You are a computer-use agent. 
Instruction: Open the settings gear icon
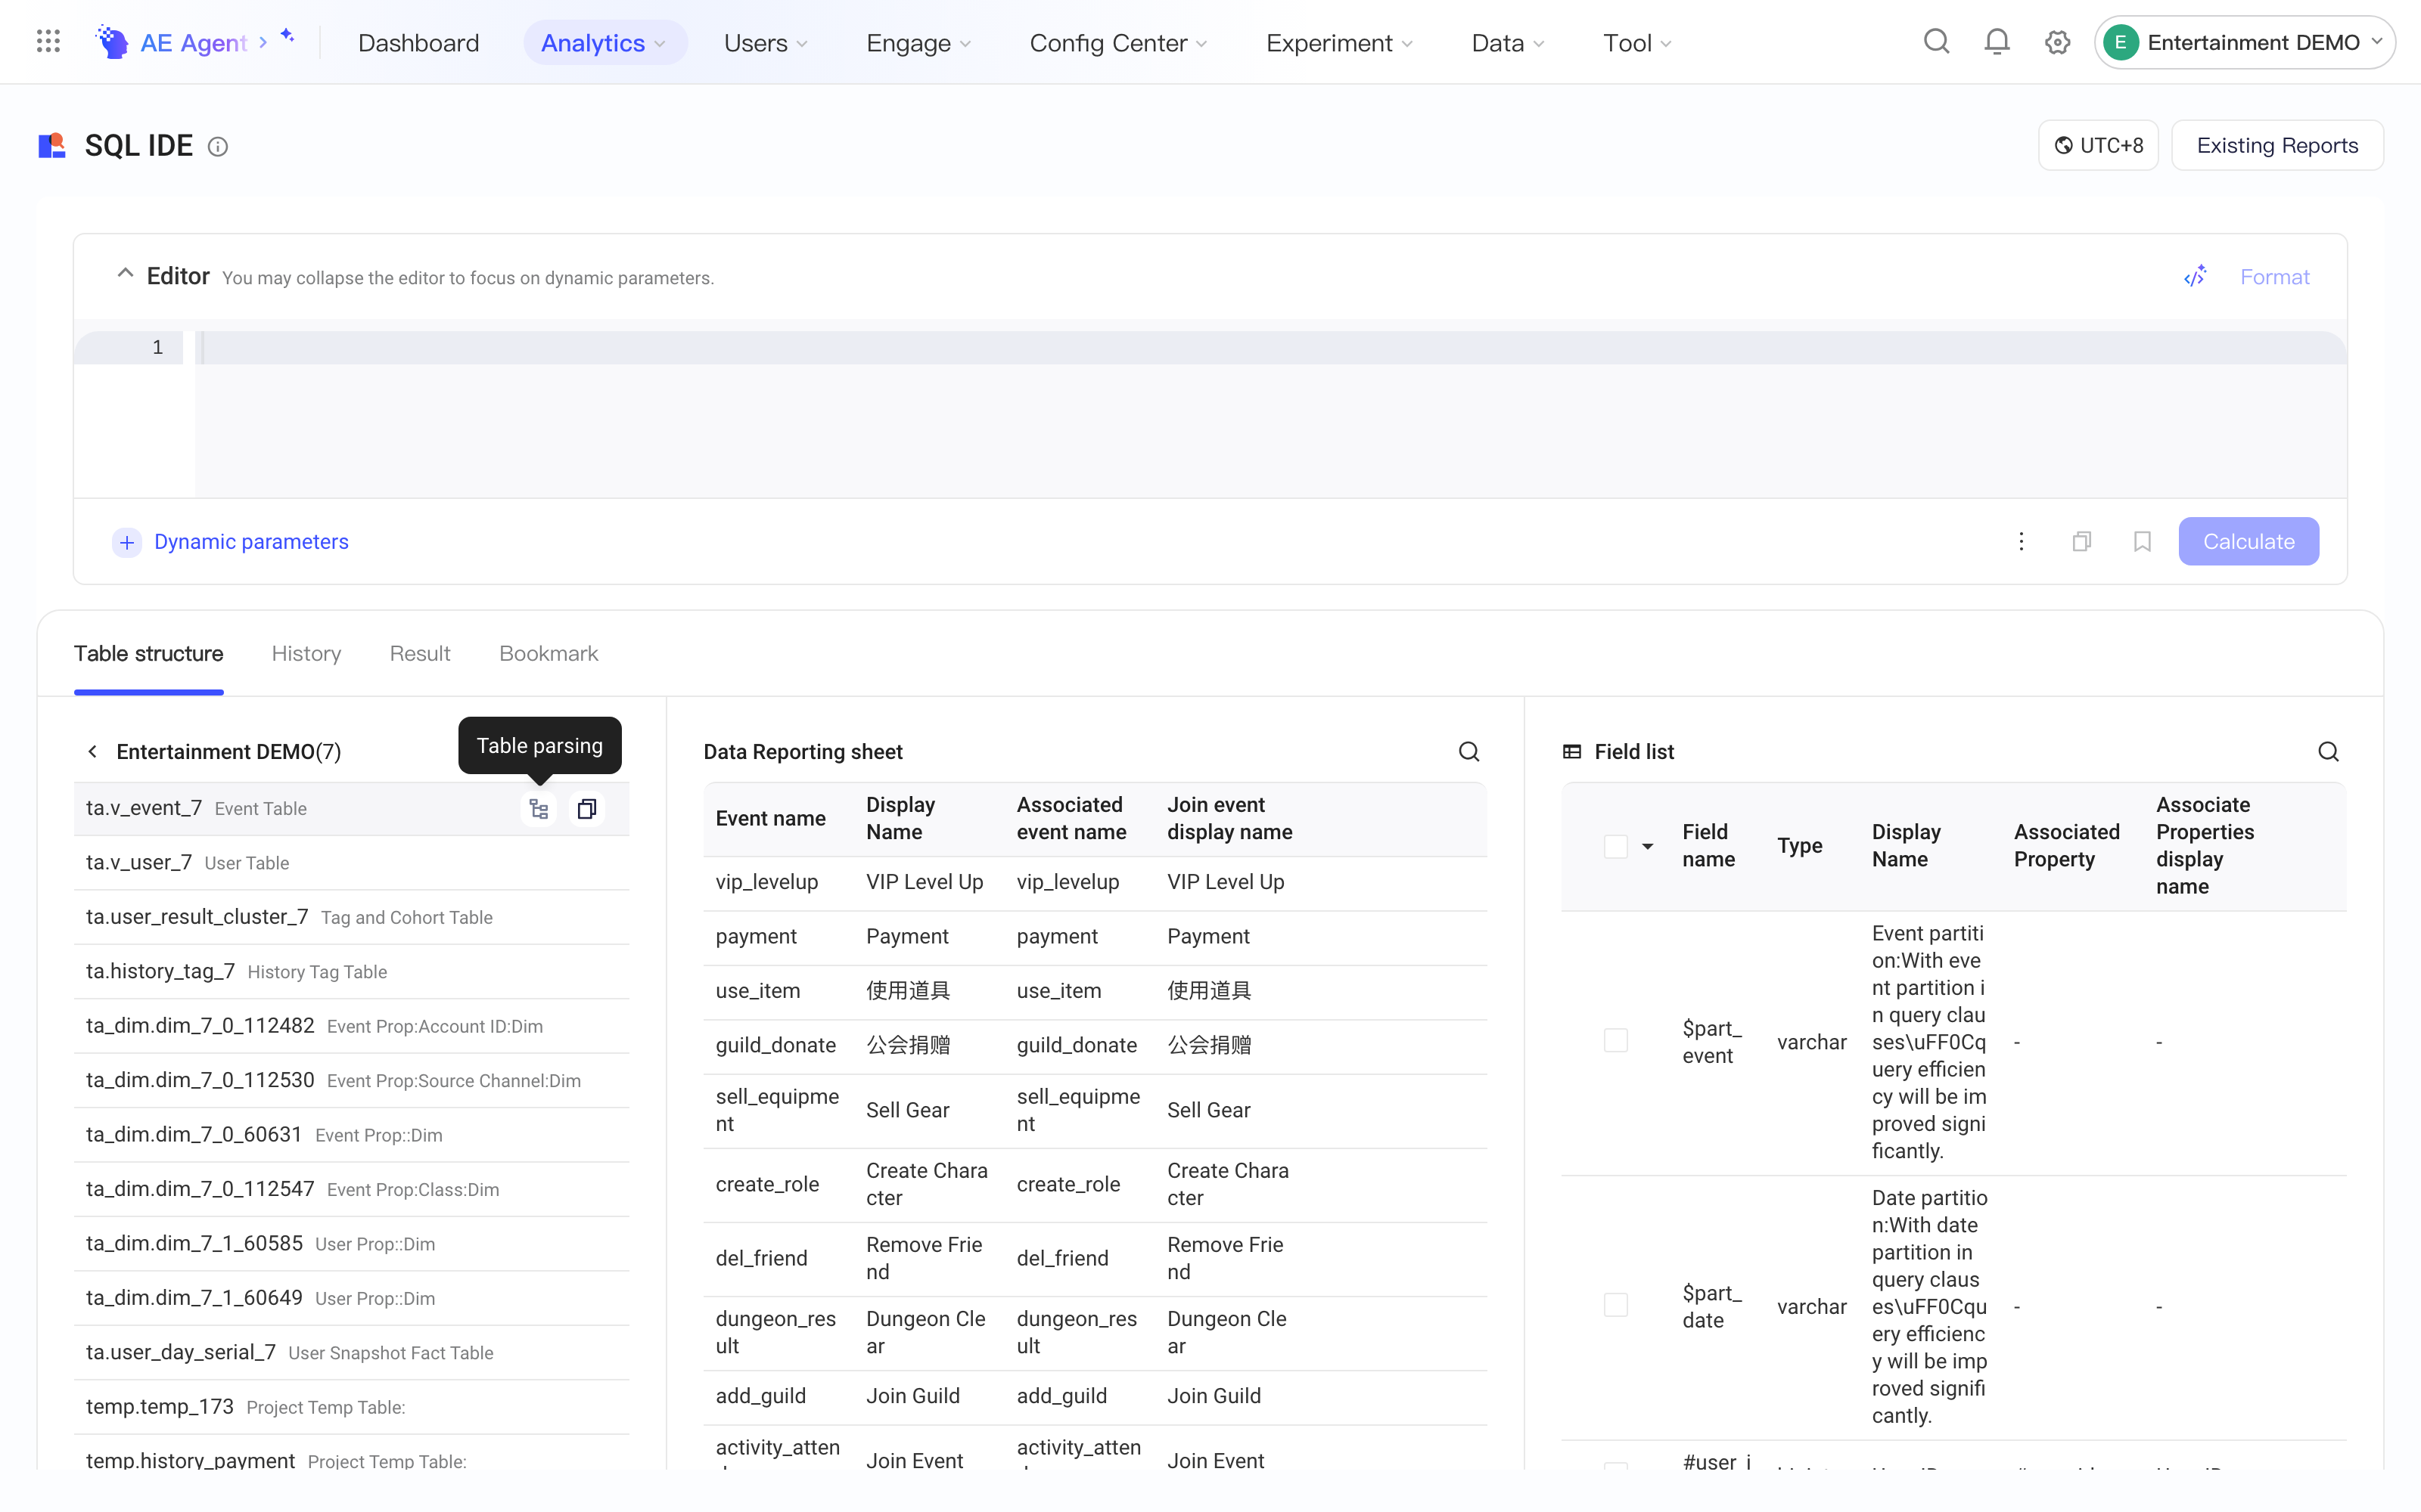click(2057, 42)
